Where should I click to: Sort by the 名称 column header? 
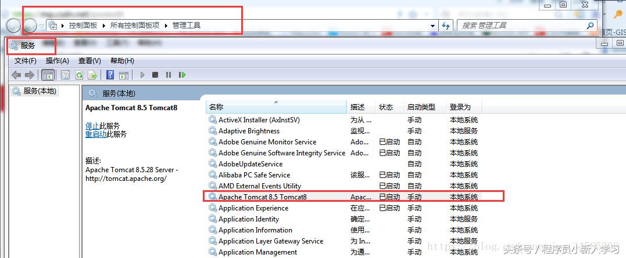(276, 107)
